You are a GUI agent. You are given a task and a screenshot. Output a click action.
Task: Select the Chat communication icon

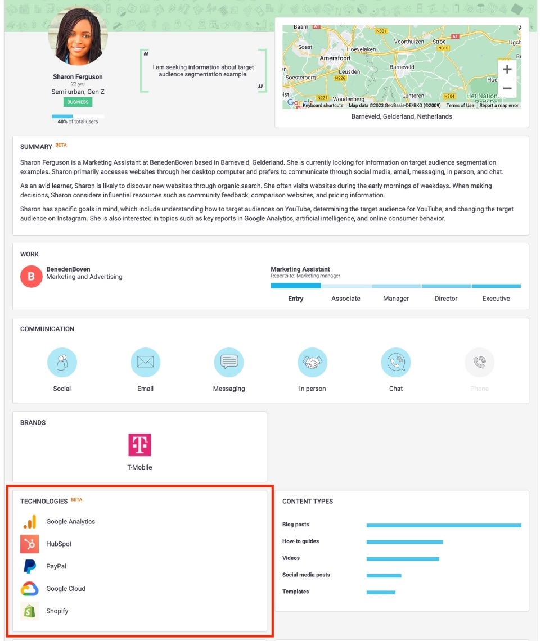396,362
